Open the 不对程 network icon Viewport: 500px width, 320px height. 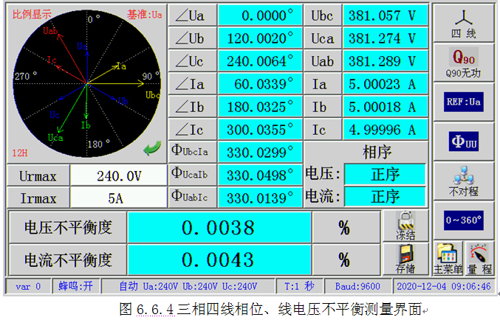463,181
